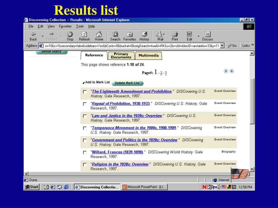Viewport: 278px width, 208px height.
Task: Click the Go button
Action: [x=232, y=45]
